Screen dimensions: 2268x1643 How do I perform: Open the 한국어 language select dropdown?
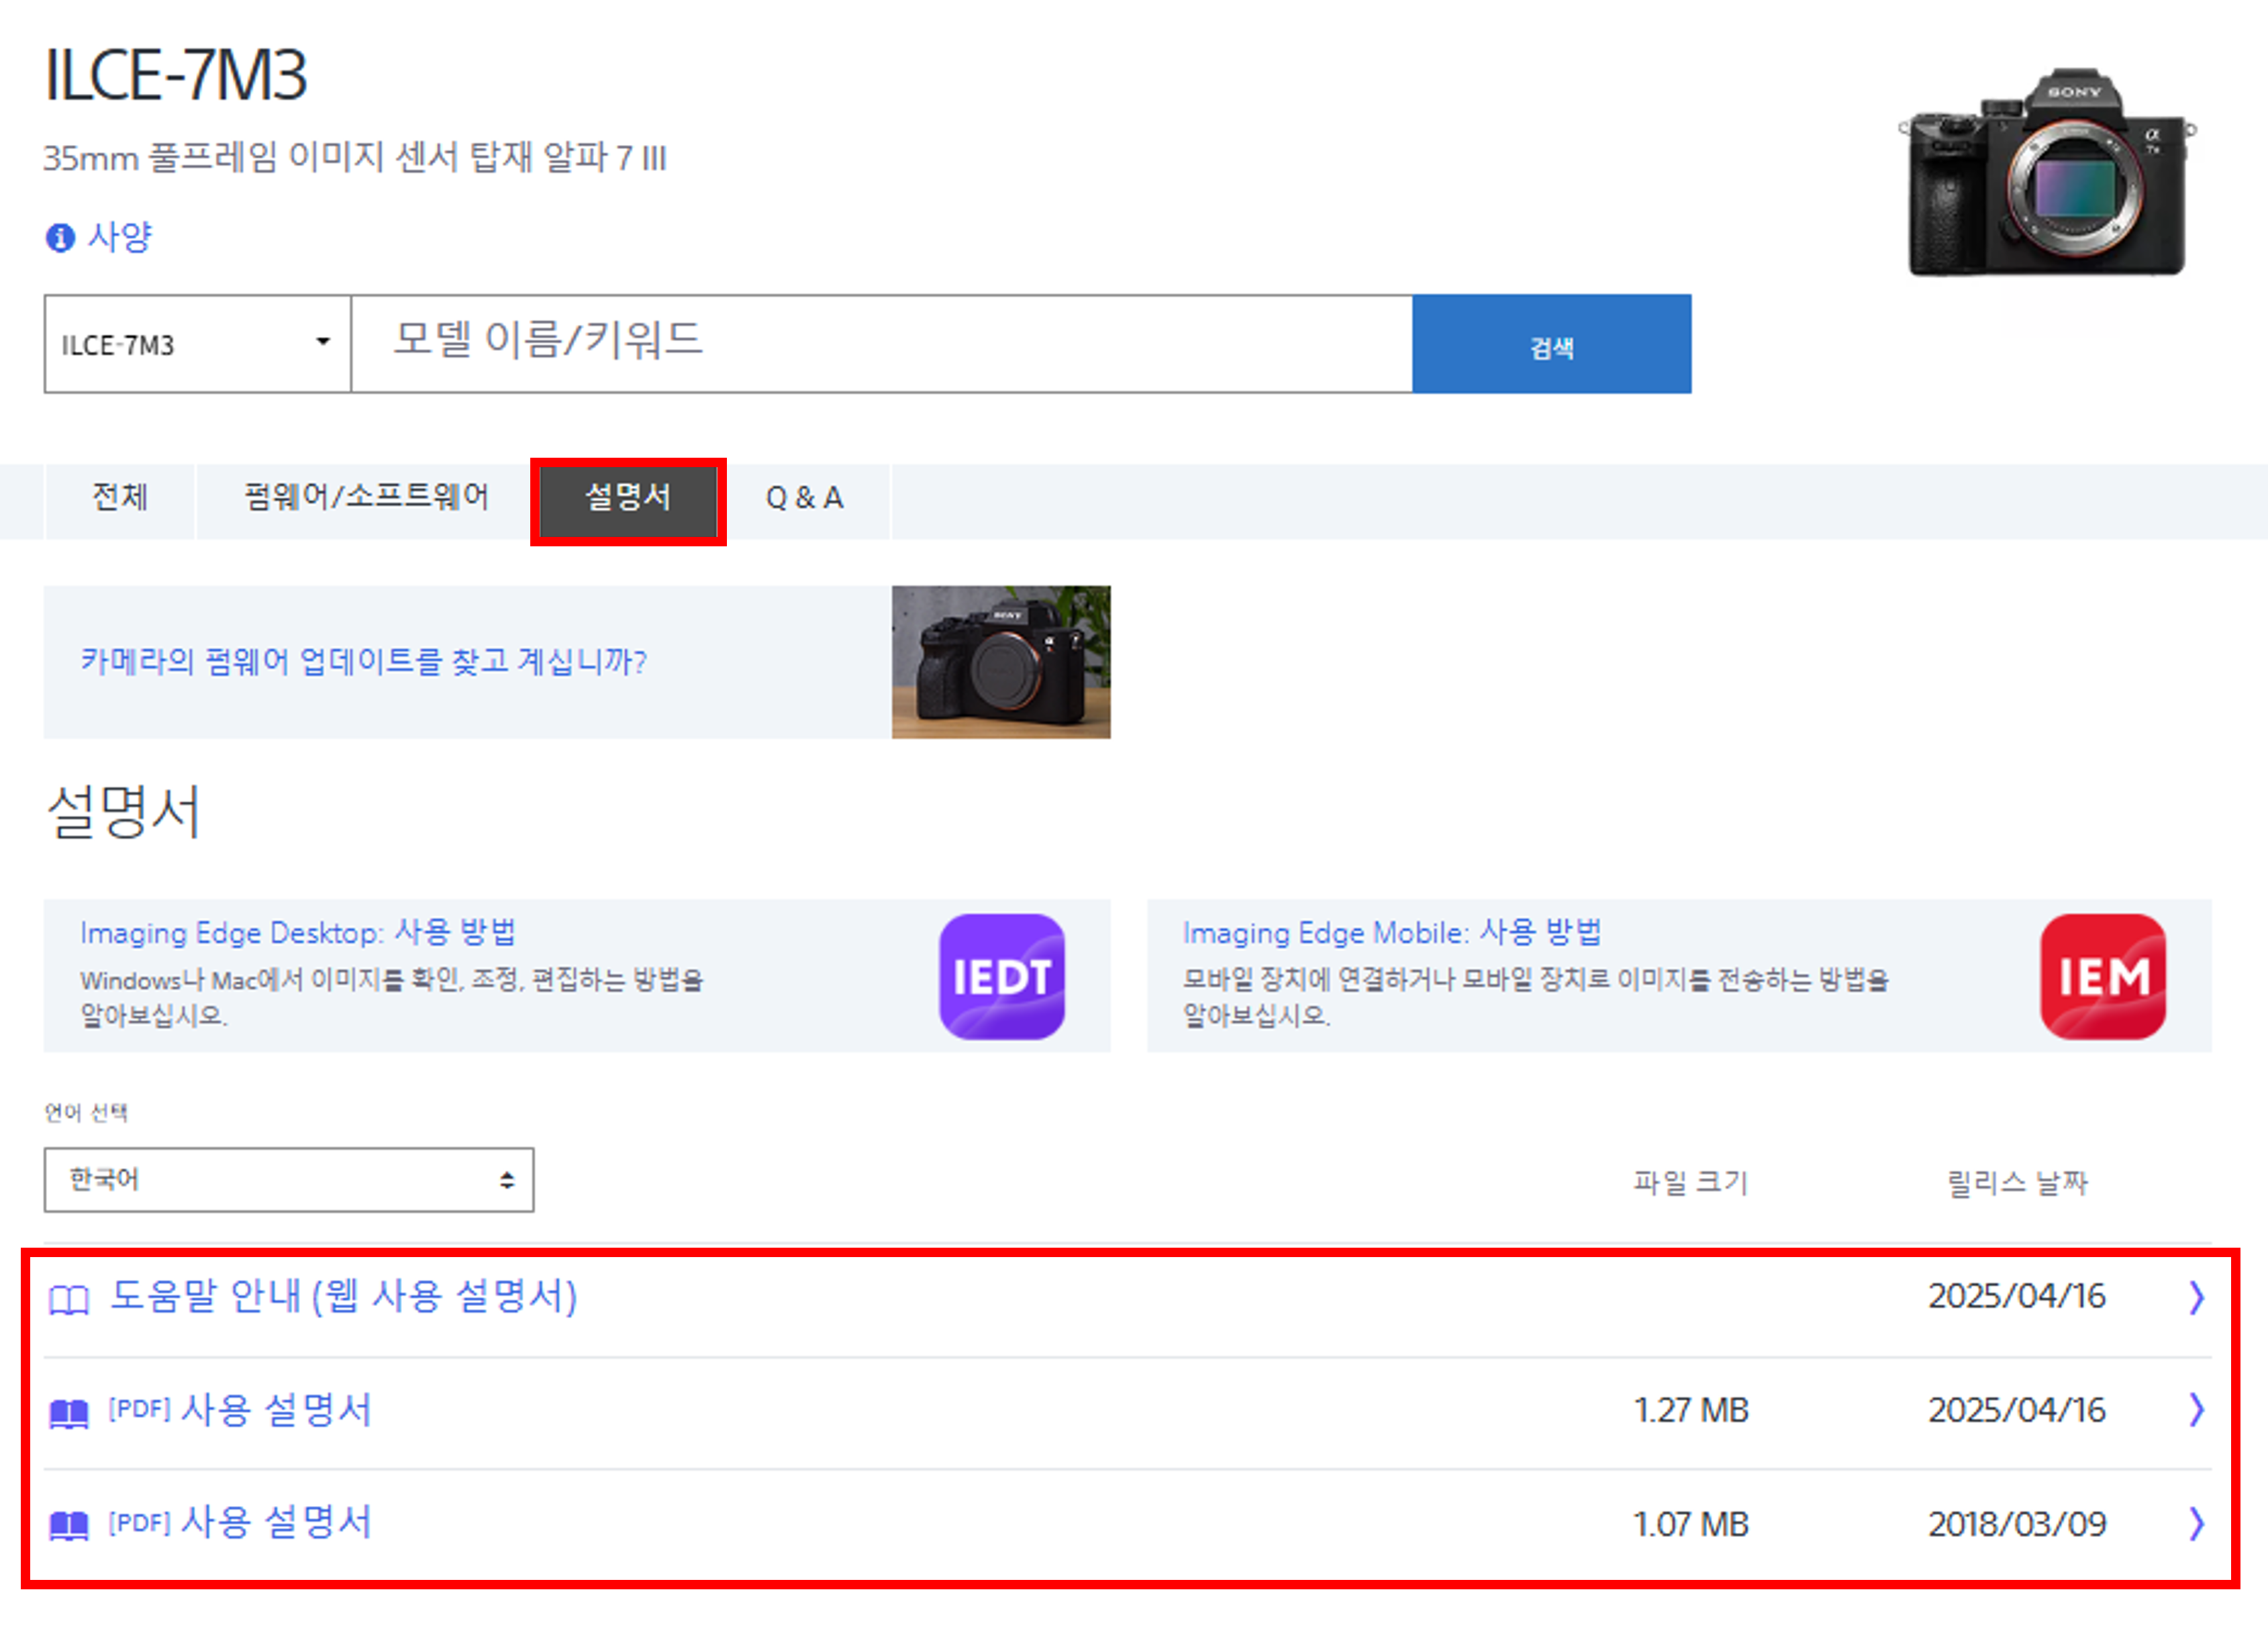[x=289, y=1180]
